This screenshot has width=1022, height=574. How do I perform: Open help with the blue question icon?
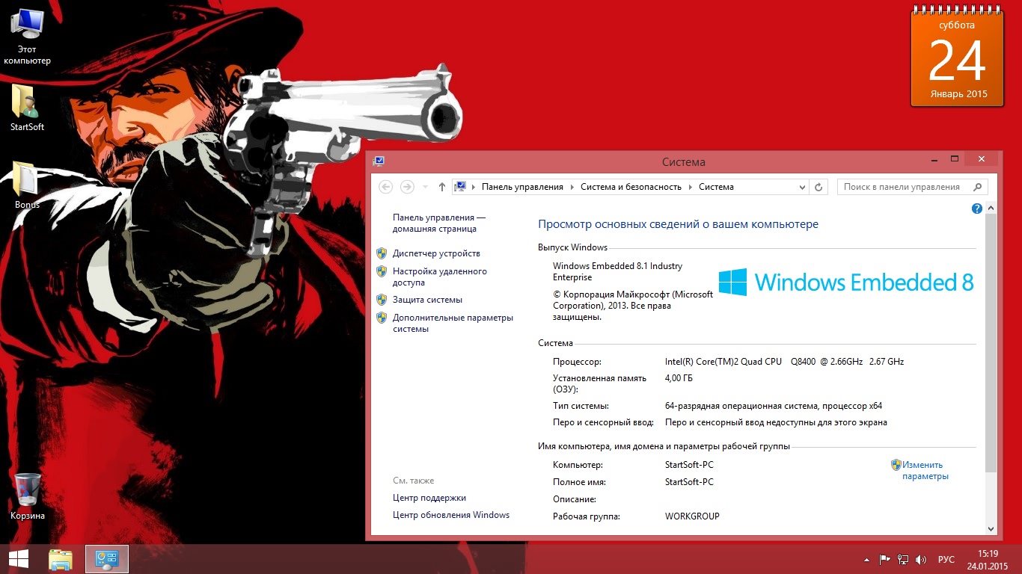click(x=976, y=209)
